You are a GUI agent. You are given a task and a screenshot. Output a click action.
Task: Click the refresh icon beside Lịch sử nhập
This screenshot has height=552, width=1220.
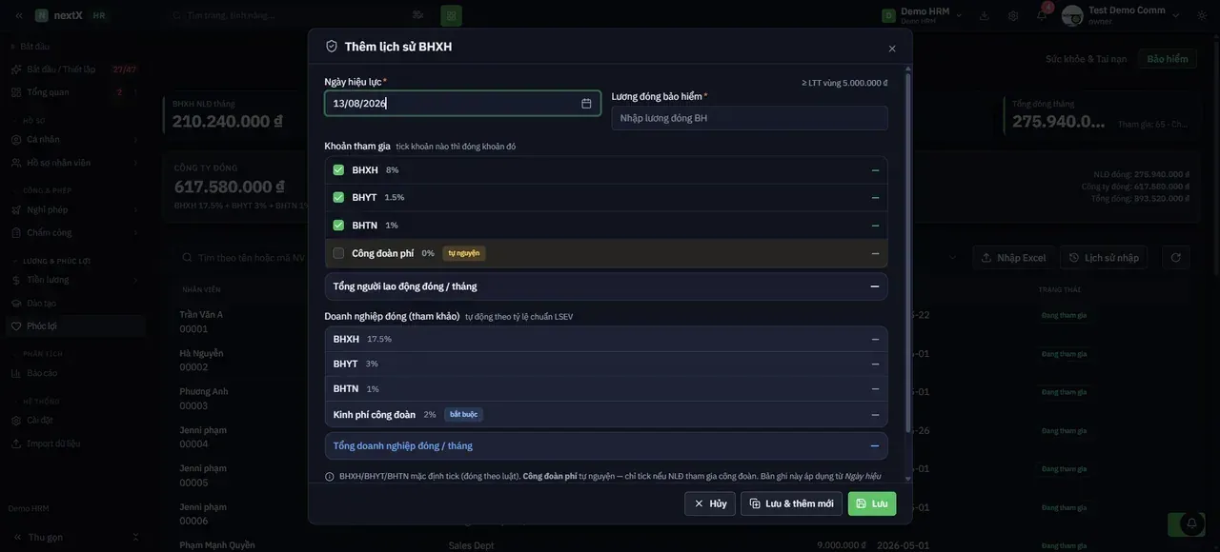[1176, 258]
